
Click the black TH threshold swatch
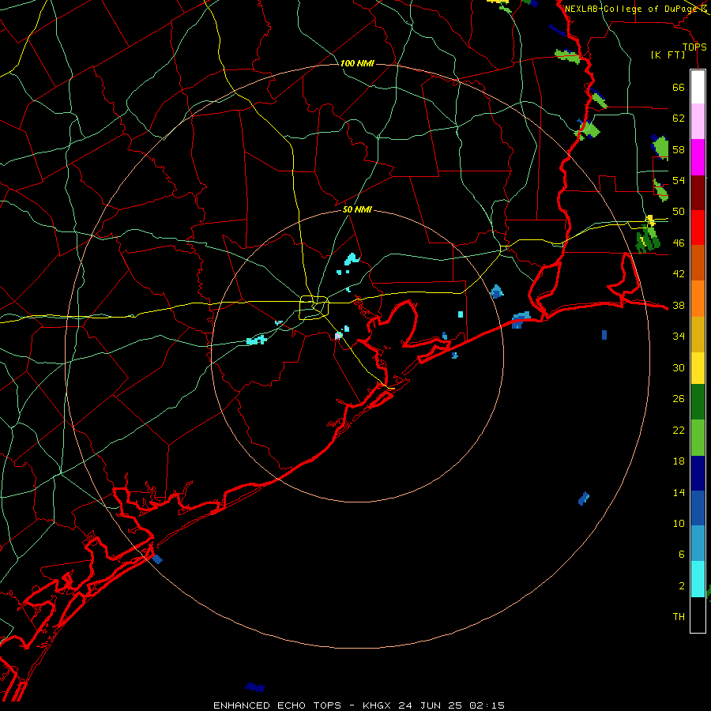click(x=698, y=615)
